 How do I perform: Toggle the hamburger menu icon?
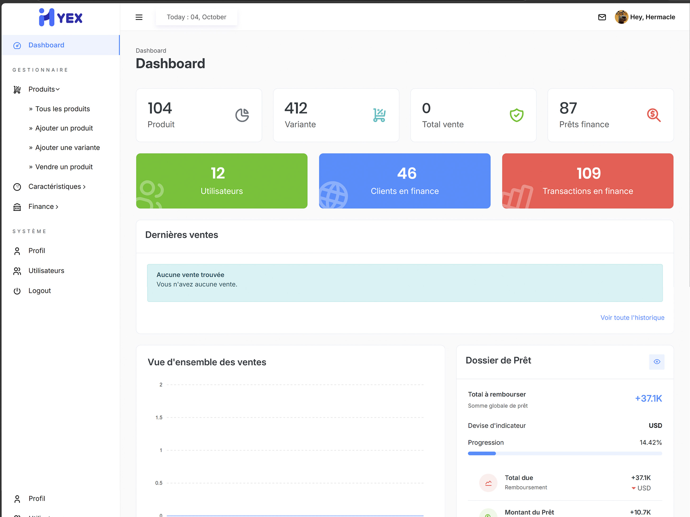[x=139, y=17]
